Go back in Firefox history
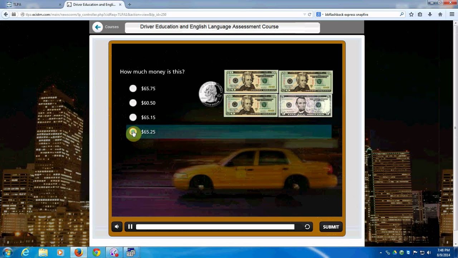The image size is (458, 258). click(5, 14)
